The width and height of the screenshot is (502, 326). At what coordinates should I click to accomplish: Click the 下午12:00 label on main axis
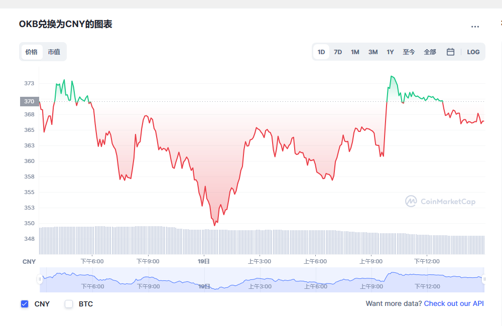[427, 261]
